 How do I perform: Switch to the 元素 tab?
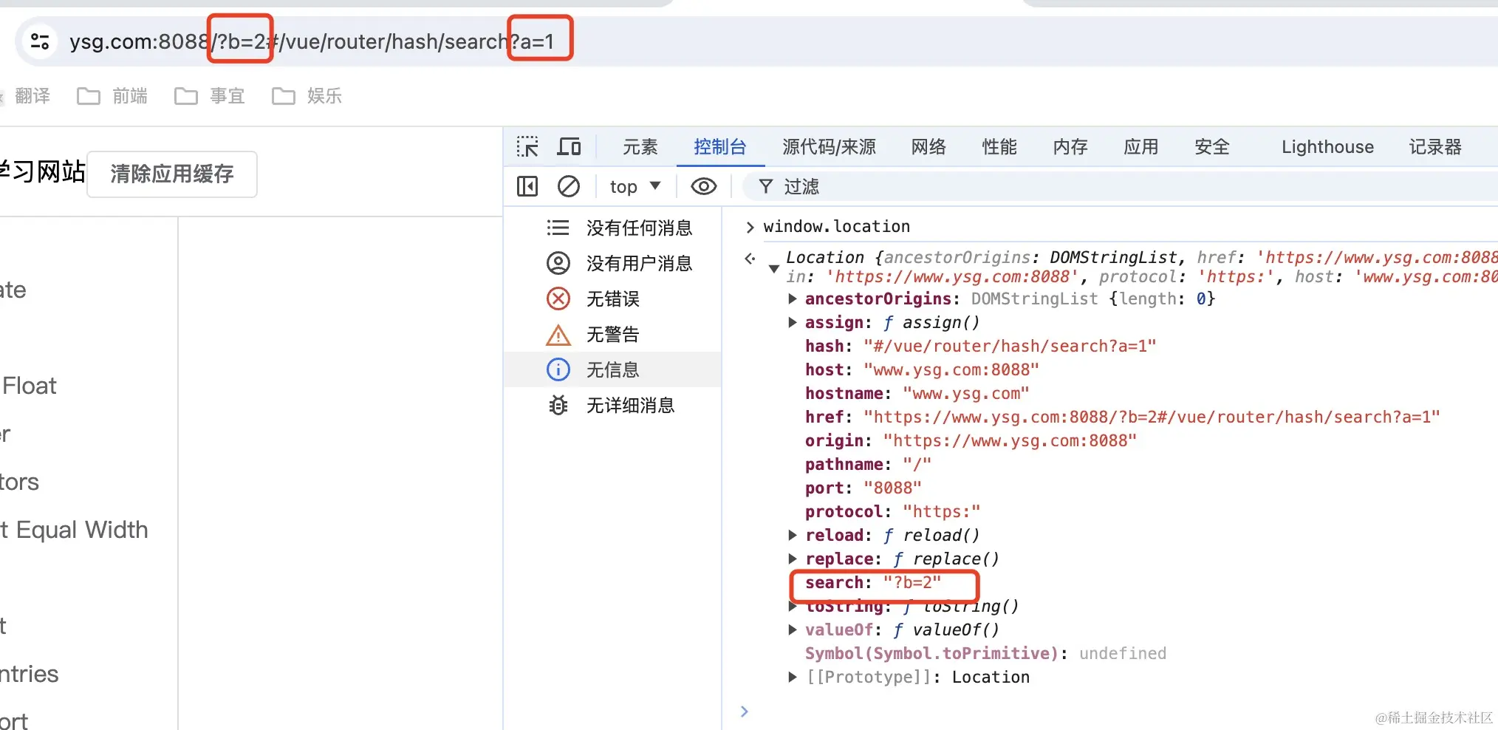point(640,147)
